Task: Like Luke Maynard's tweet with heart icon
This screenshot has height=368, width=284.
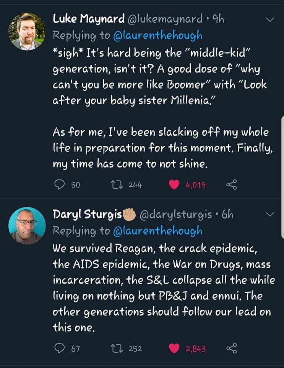Action: (174, 185)
